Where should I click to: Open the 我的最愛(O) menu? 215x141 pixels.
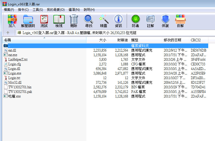(56, 10)
